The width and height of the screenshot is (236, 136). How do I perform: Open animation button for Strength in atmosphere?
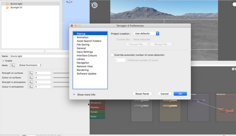pyautogui.click(x=31, y=82)
